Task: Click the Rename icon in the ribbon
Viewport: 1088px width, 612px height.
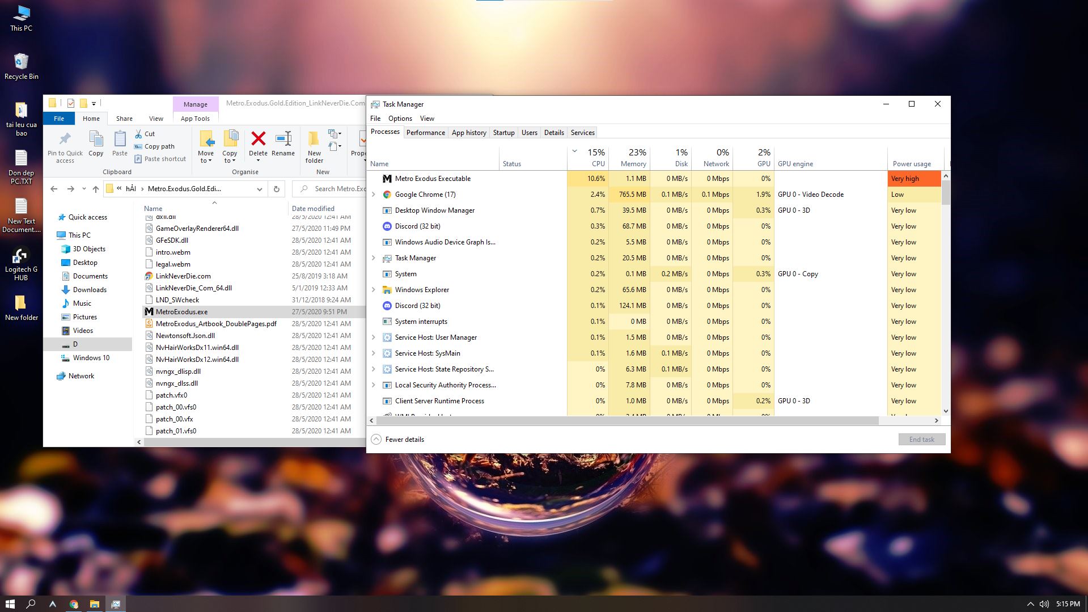Action: (283, 140)
